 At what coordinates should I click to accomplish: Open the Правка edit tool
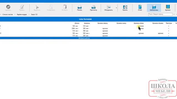(x=22, y=8)
